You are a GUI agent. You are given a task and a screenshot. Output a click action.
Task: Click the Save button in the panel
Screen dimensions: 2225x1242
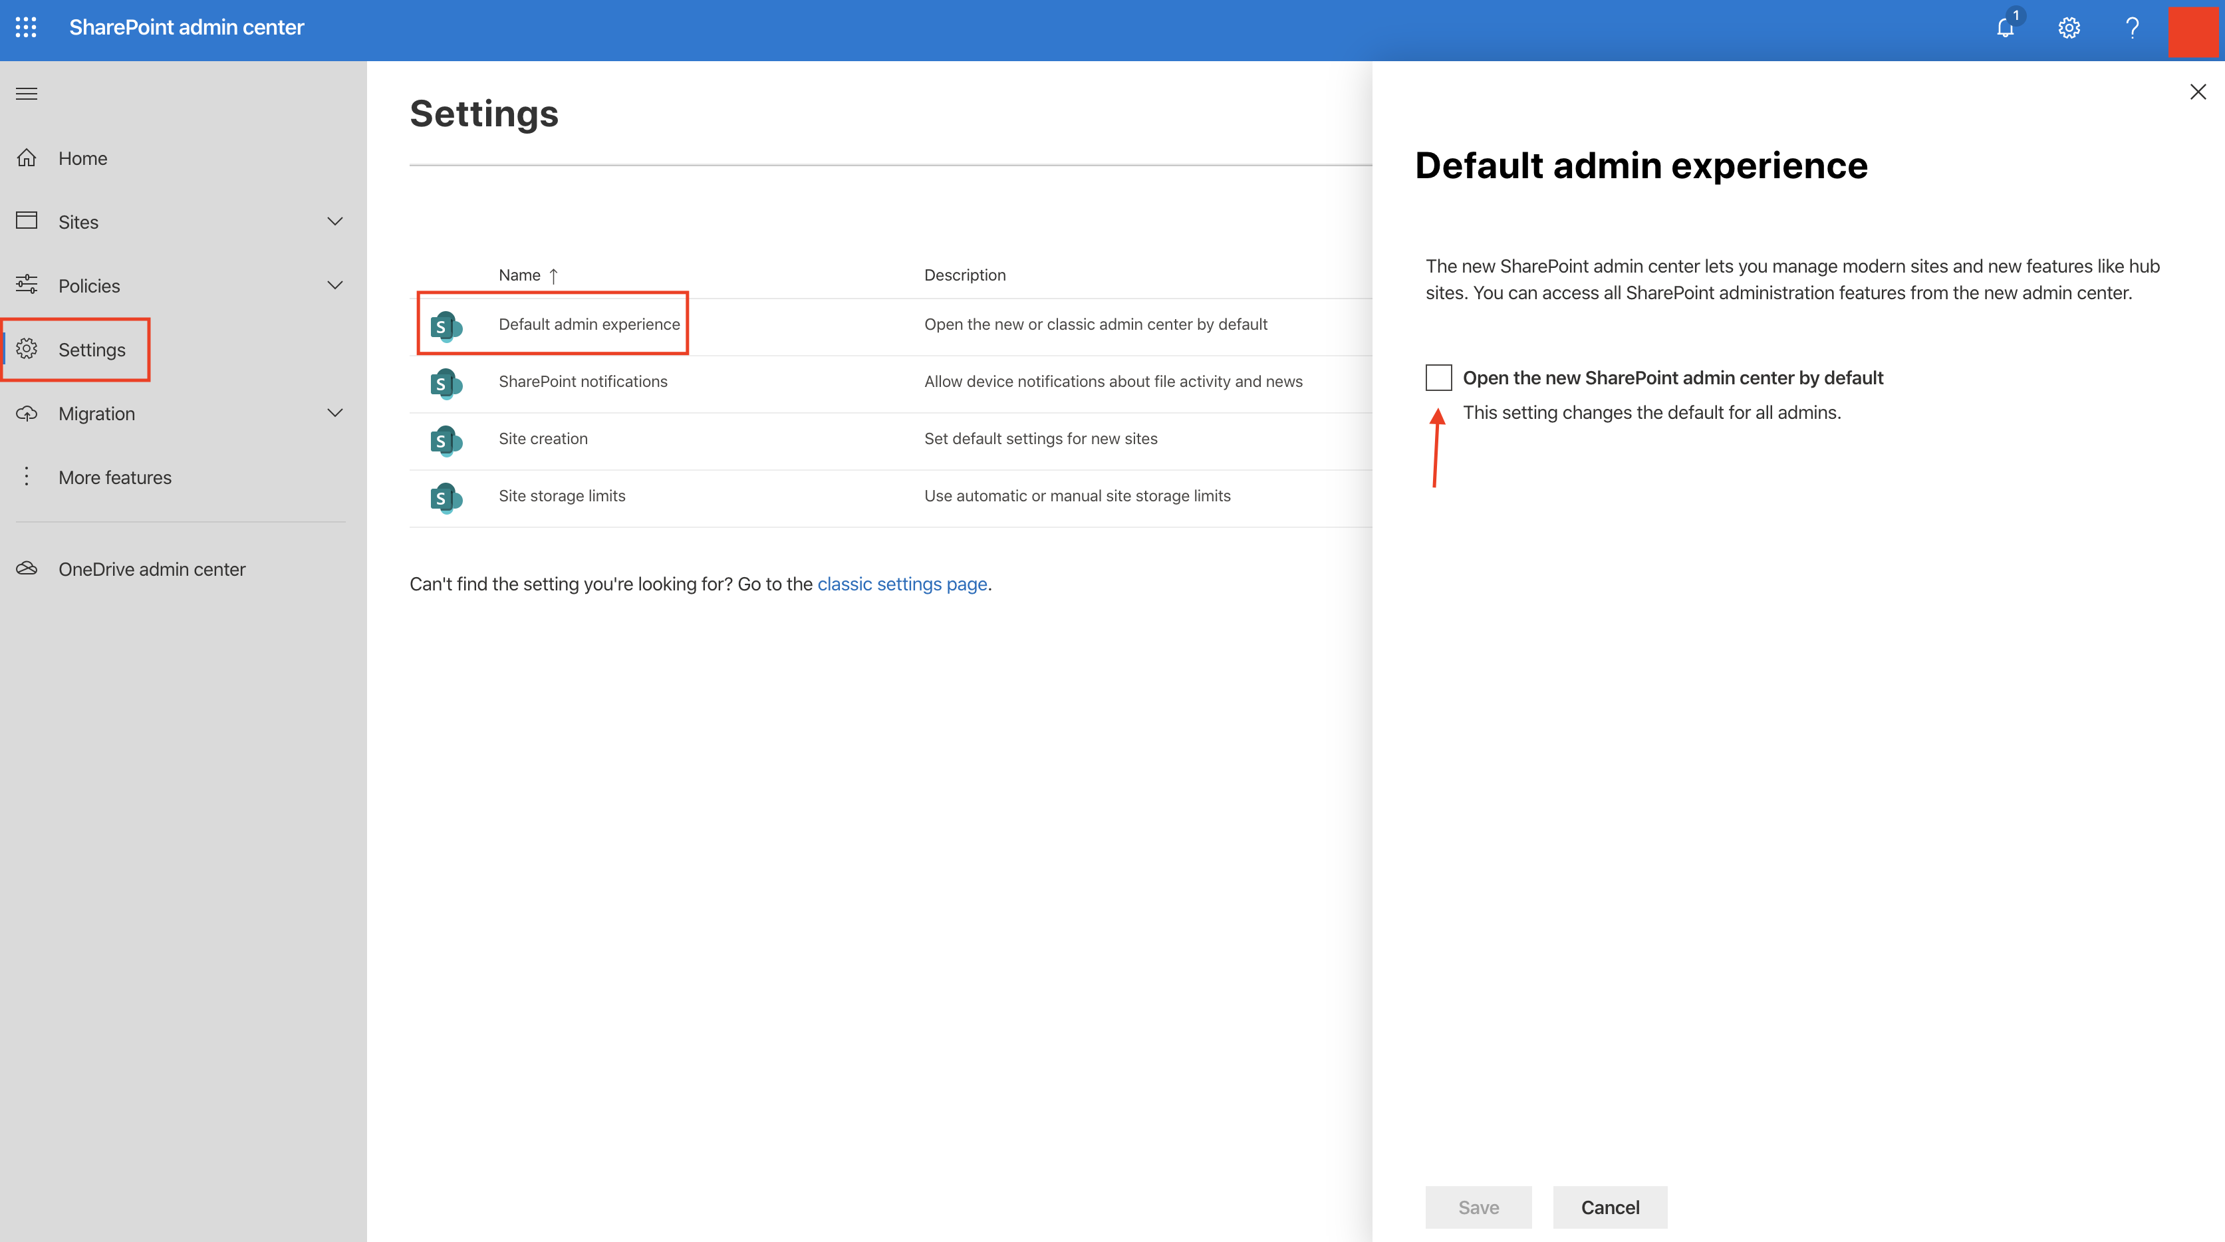(x=1478, y=1207)
